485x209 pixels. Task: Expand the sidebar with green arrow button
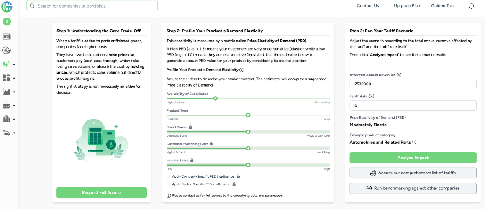7,22
